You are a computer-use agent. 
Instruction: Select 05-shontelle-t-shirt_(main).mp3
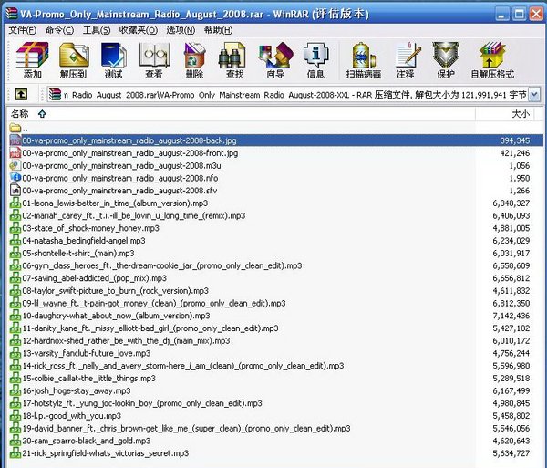point(78,254)
